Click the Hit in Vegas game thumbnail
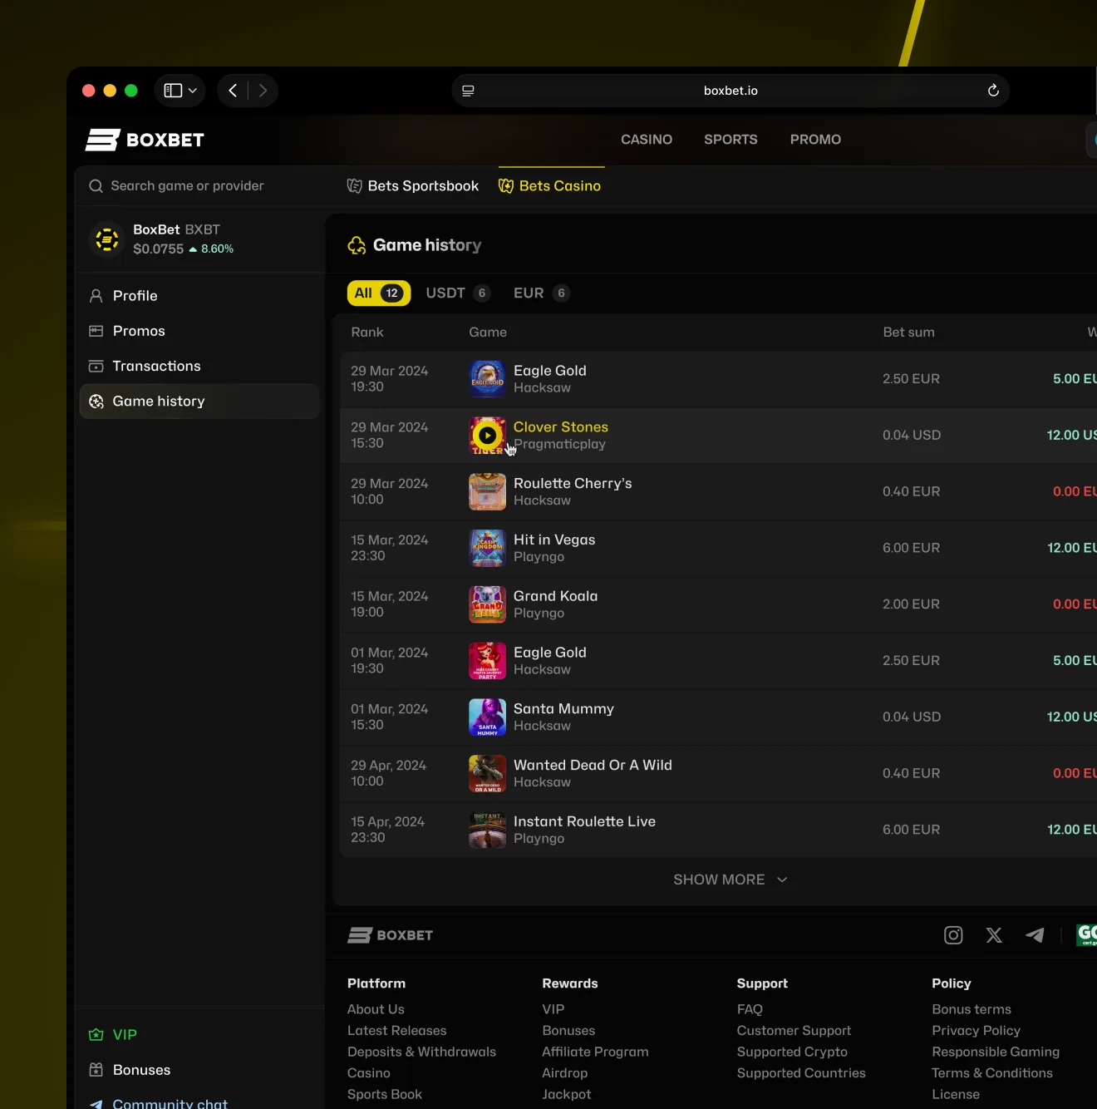 [x=487, y=548]
